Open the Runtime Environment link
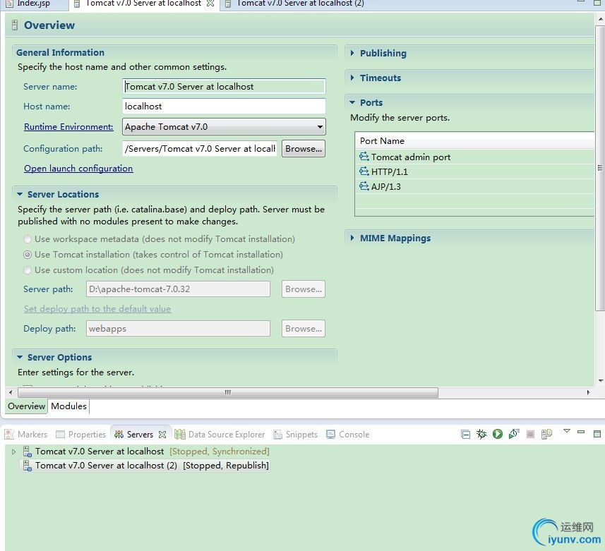The image size is (605, 551). tap(68, 127)
